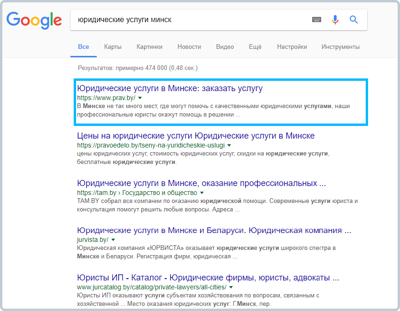The image size is (400, 311).
Task: Open result Юристы ИП - Каталог
Action: [208, 278]
